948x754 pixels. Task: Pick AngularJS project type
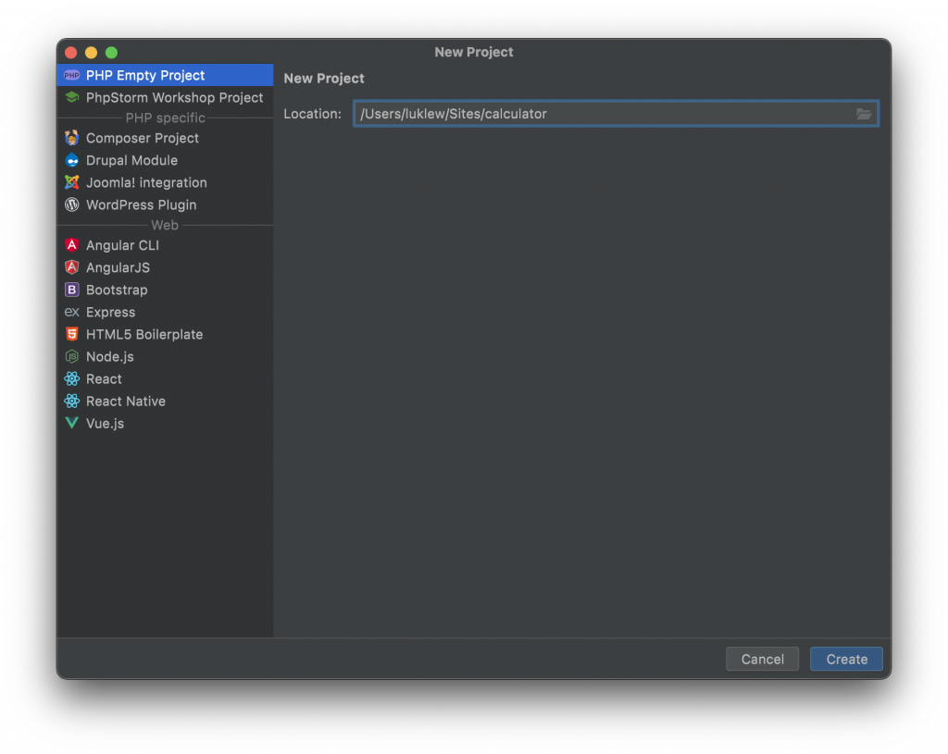[x=165, y=267]
